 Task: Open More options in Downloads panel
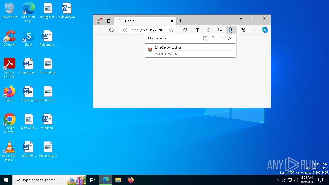pos(222,38)
